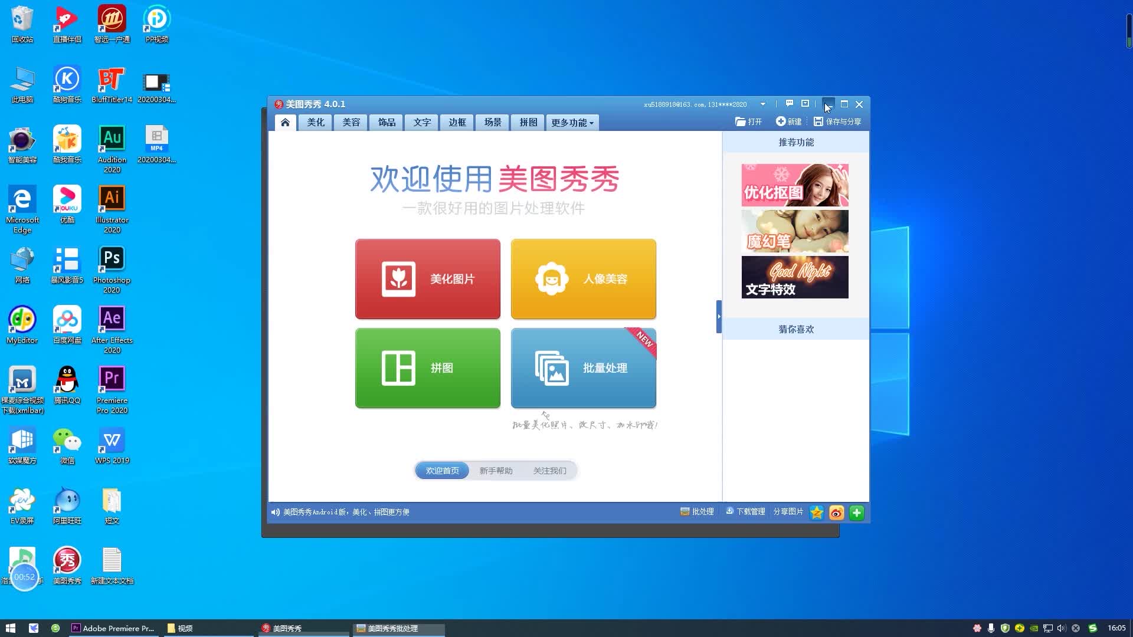Collapse the right recommendation side panel
This screenshot has height=637, width=1133.
coord(719,317)
